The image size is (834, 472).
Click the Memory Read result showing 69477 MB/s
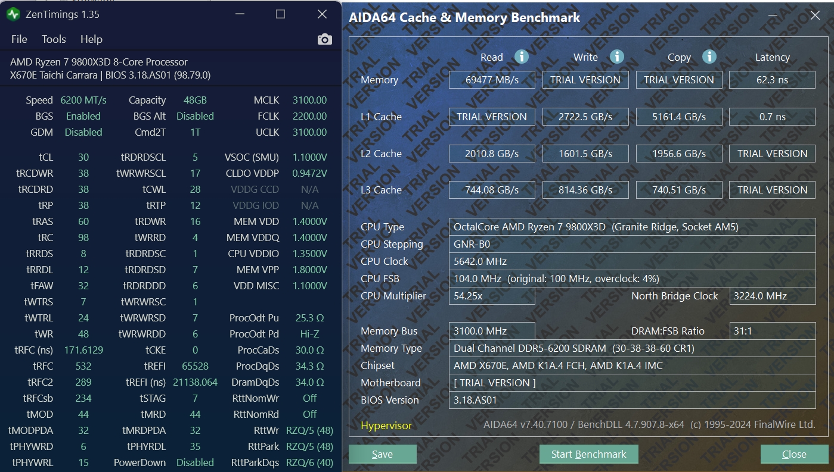click(492, 79)
